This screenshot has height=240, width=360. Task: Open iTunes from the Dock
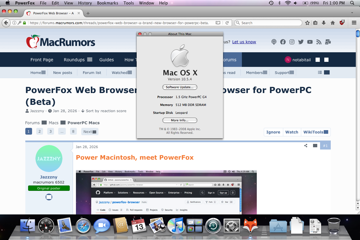(x=175, y=226)
